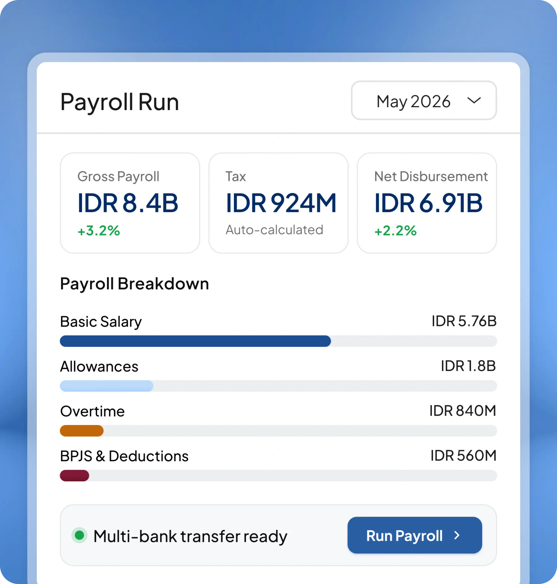Click the BPJS & Deductions label
Image resolution: width=557 pixels, height=584 pixels.
pyautogui.click(x=124, y=456)
